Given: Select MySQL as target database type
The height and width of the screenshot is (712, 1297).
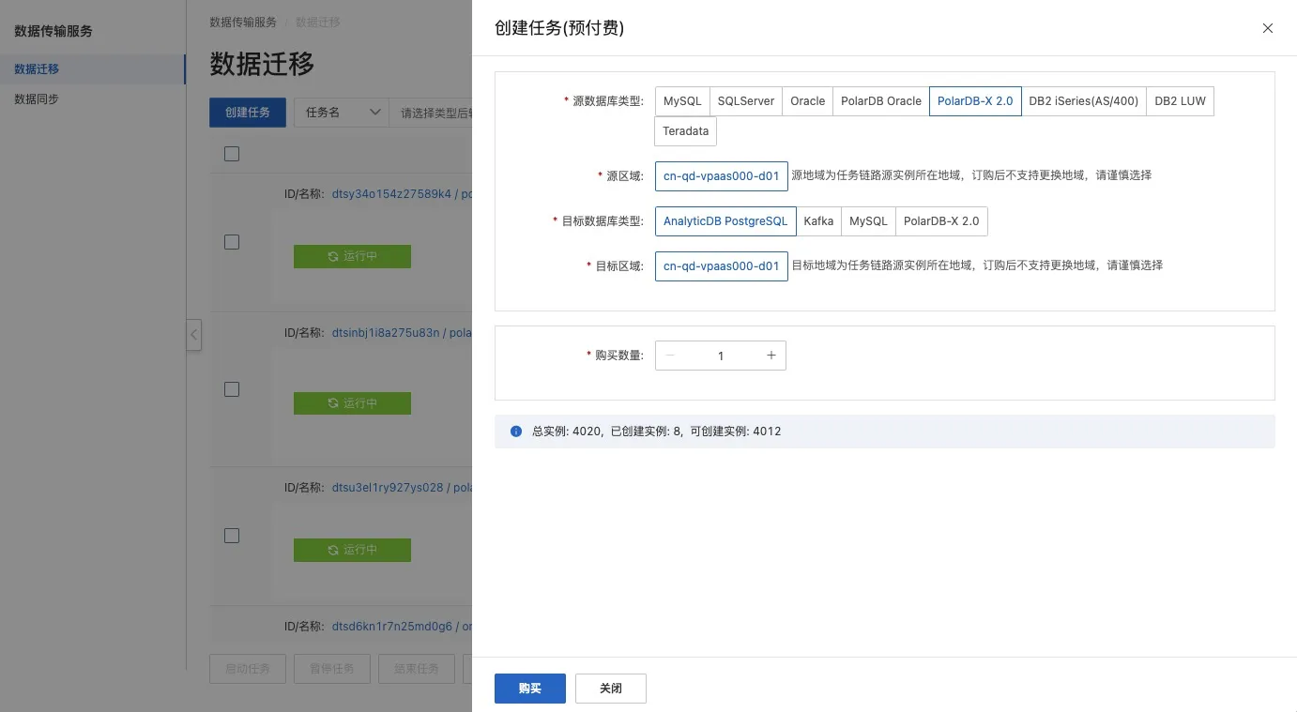Looking at the screenshot, I should (868, 221).
